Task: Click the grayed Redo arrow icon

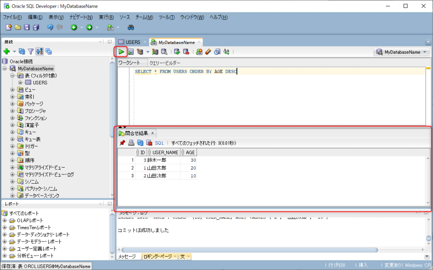Action: (x=59, y=28)
